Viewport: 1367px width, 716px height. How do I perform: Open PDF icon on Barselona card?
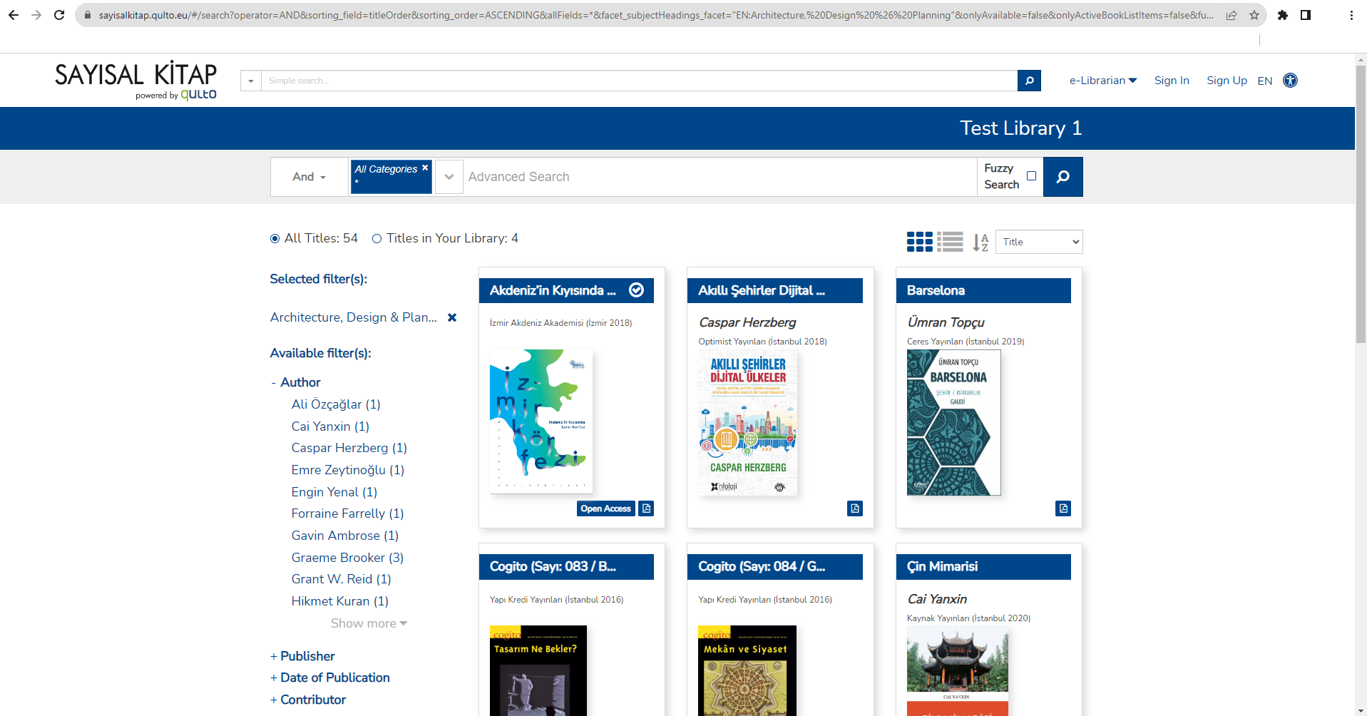pos(1063,508)
